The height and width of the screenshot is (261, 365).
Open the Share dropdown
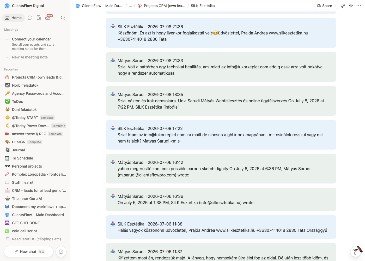(326, 6)
